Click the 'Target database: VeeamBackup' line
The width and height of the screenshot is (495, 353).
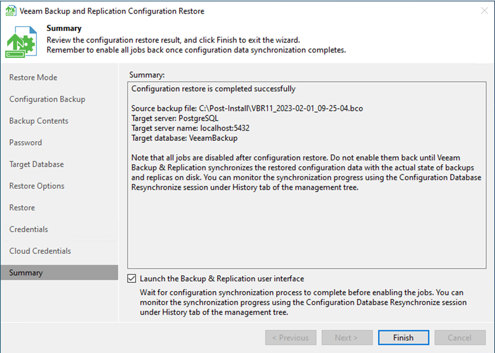[185, 138]
